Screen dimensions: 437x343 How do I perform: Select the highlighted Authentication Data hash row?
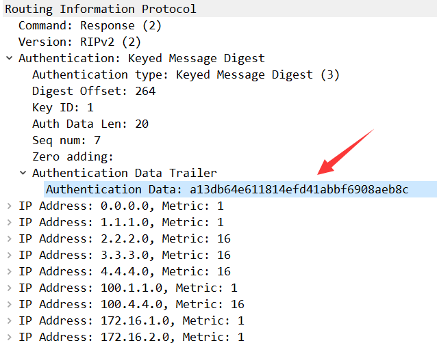tap(226, 189)
